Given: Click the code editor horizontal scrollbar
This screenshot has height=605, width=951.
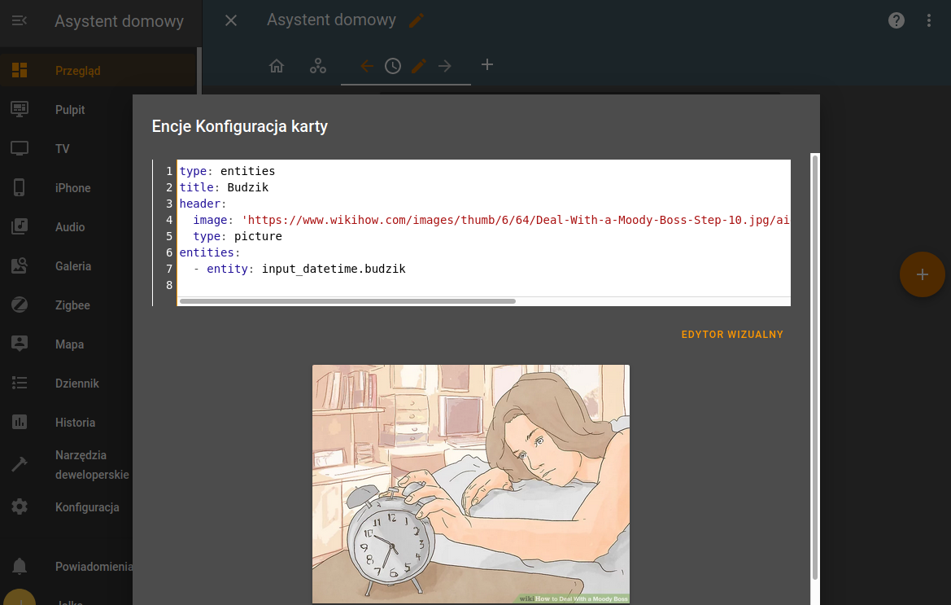Looking at the screenshot, I should click(x=347, y=301).
